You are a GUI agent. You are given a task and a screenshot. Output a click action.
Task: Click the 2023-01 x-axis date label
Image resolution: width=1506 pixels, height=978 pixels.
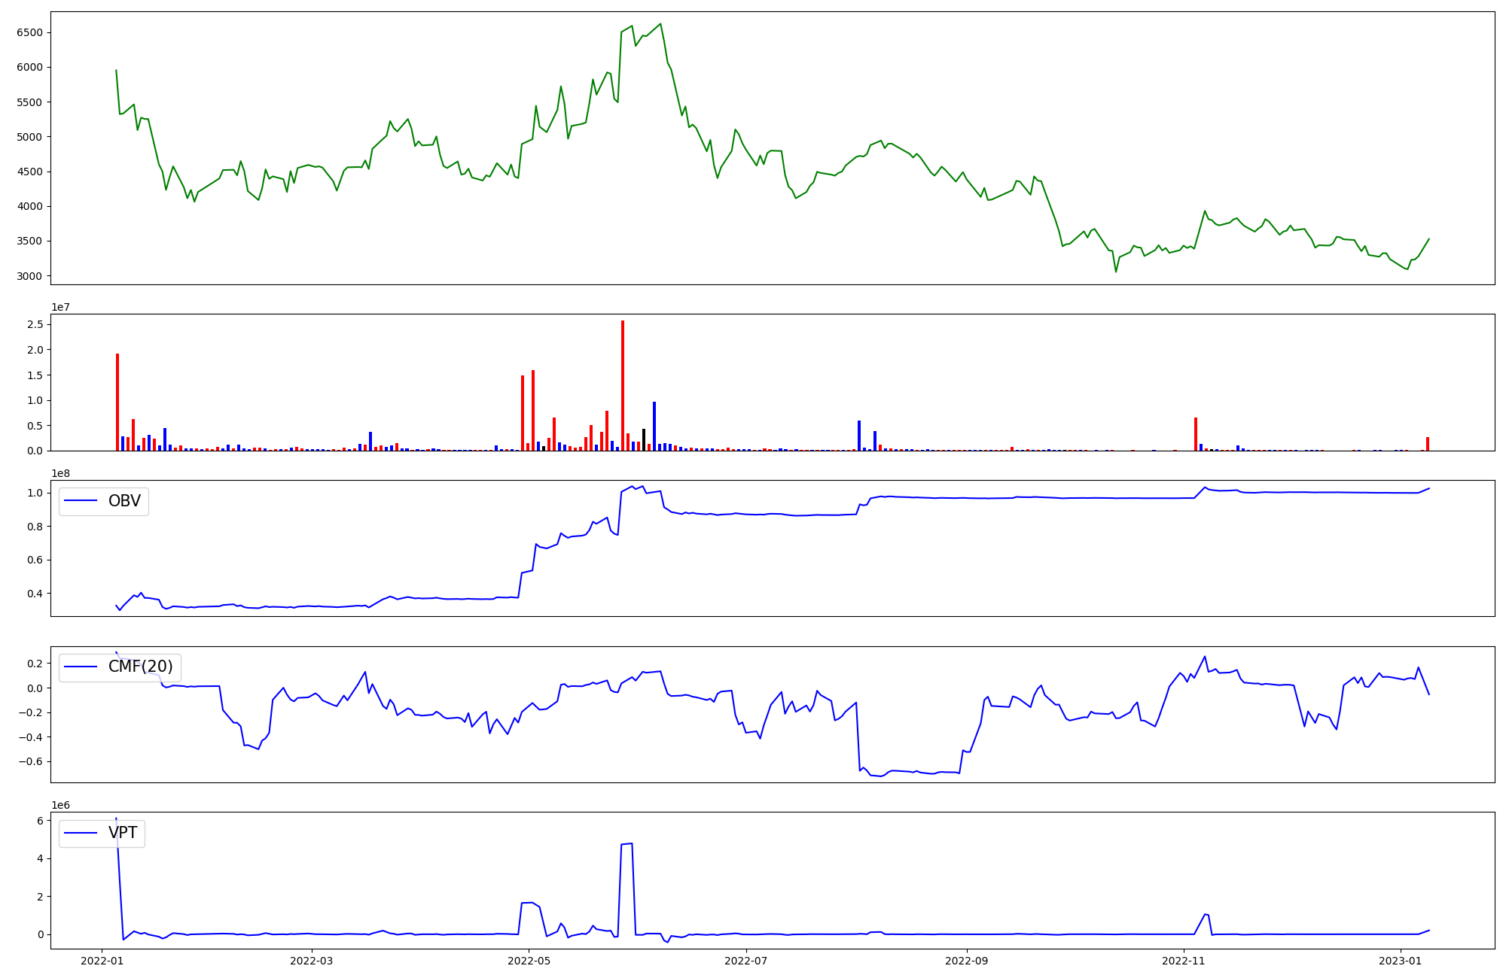tap(1400, 961)
